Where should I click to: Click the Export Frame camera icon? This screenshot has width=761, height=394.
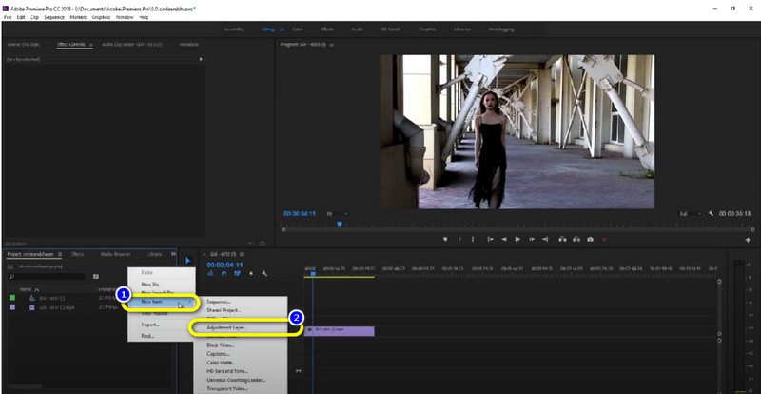[591, 239]
